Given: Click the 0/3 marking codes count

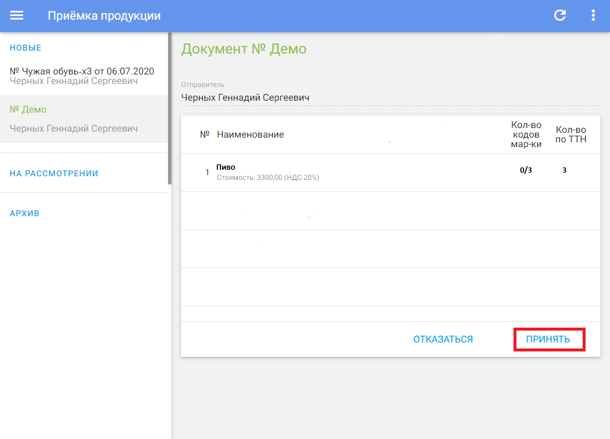Looking at the screenshot, I should click(525, 170).
